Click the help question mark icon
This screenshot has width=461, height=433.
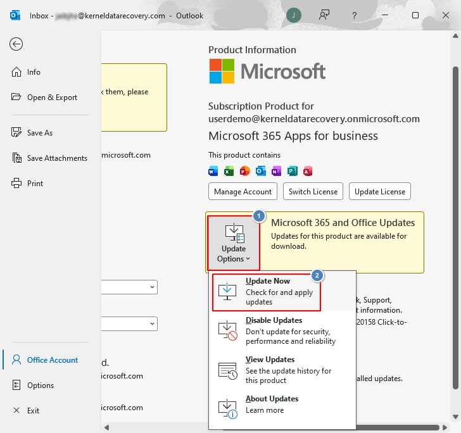click(x=354, y=15)
